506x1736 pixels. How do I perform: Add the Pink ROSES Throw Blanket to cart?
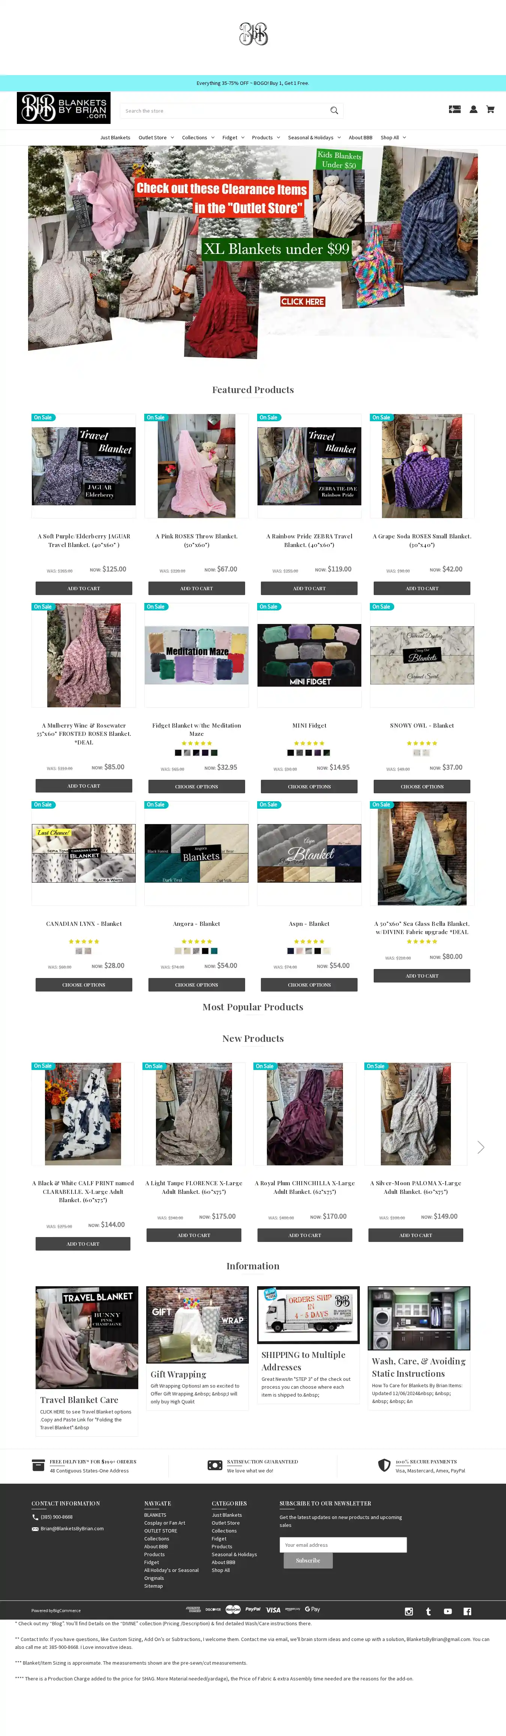tap(196, 588)
